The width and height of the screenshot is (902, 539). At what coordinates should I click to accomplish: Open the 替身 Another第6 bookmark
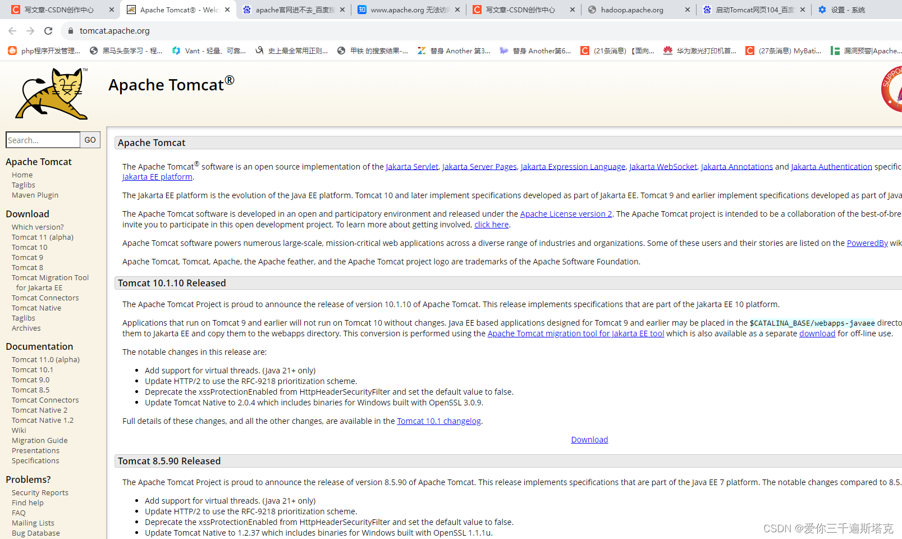tap(535, 51)
